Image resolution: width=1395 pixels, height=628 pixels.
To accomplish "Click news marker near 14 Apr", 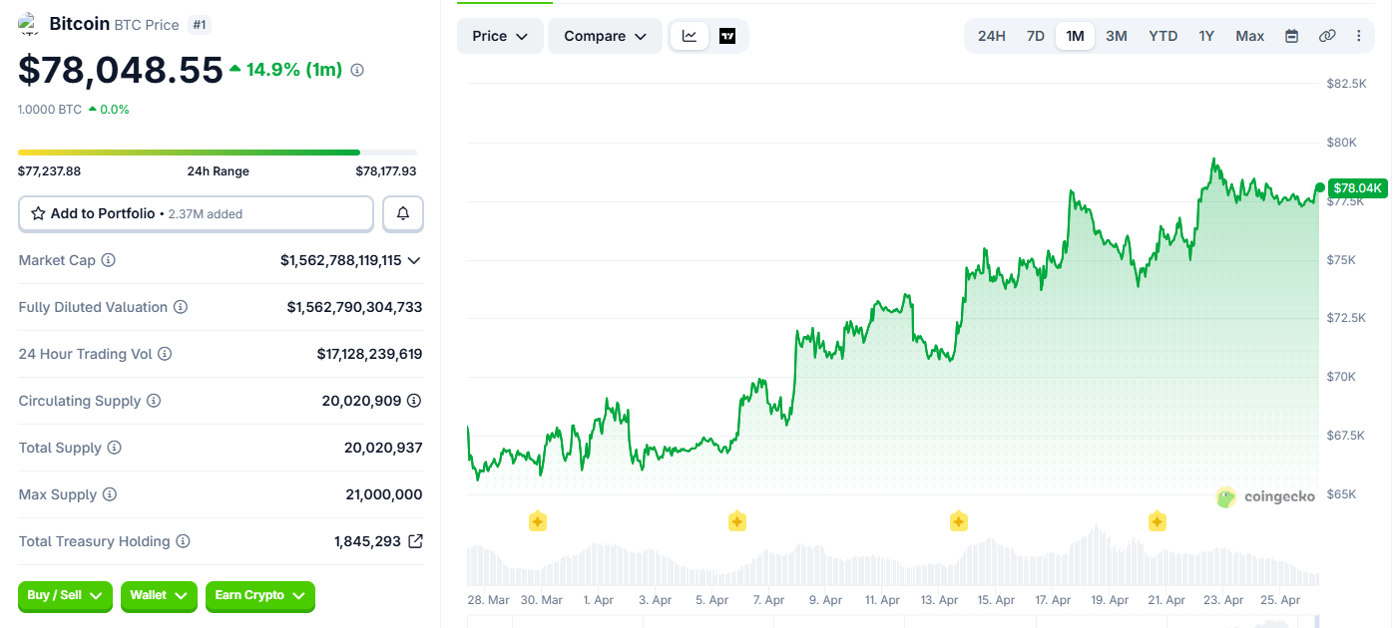I will [x=959, y=520].
